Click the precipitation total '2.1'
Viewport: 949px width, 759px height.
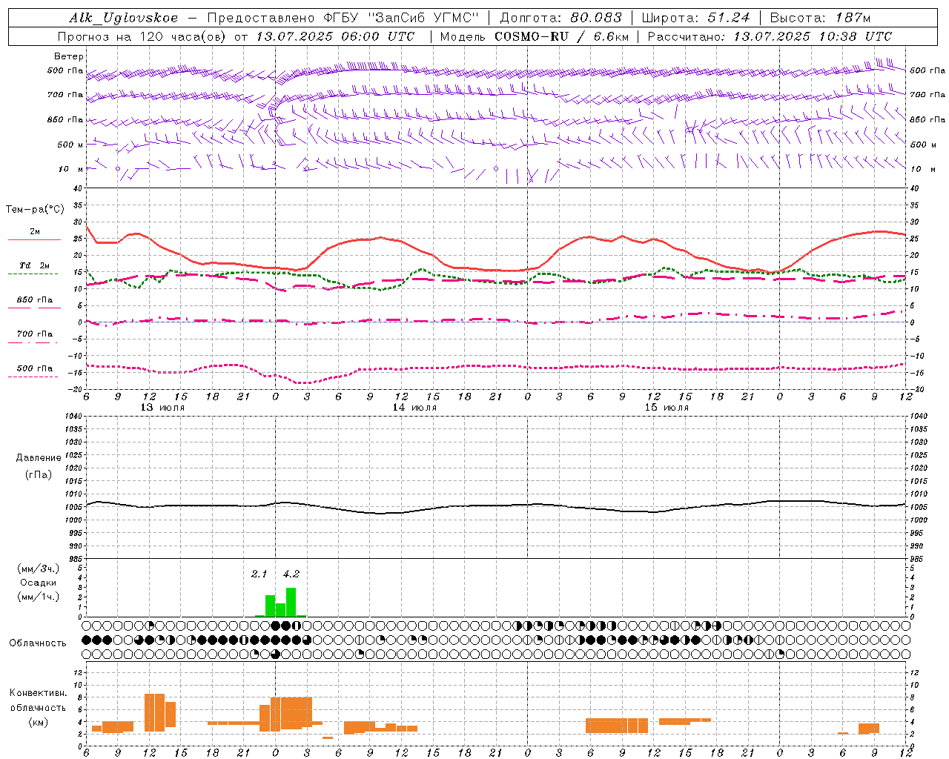coord(259,574)
